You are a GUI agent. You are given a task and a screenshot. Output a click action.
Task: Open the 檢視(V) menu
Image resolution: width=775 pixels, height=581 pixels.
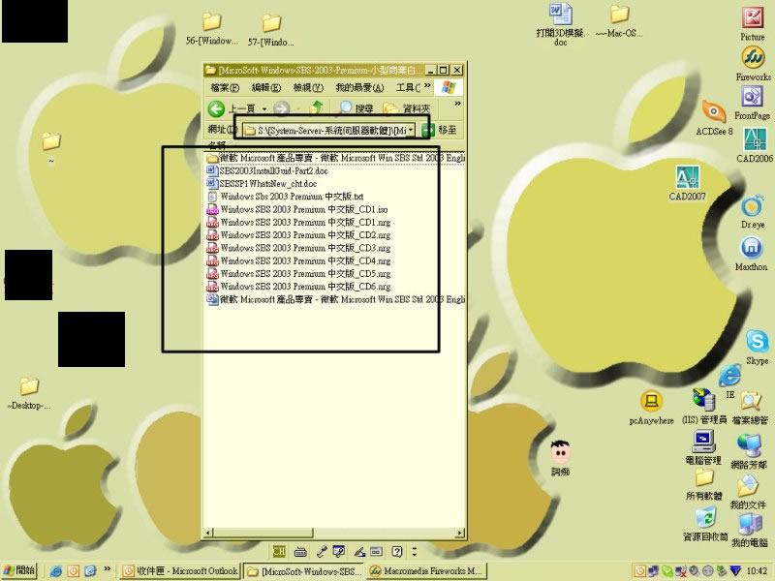pos(308,88)
